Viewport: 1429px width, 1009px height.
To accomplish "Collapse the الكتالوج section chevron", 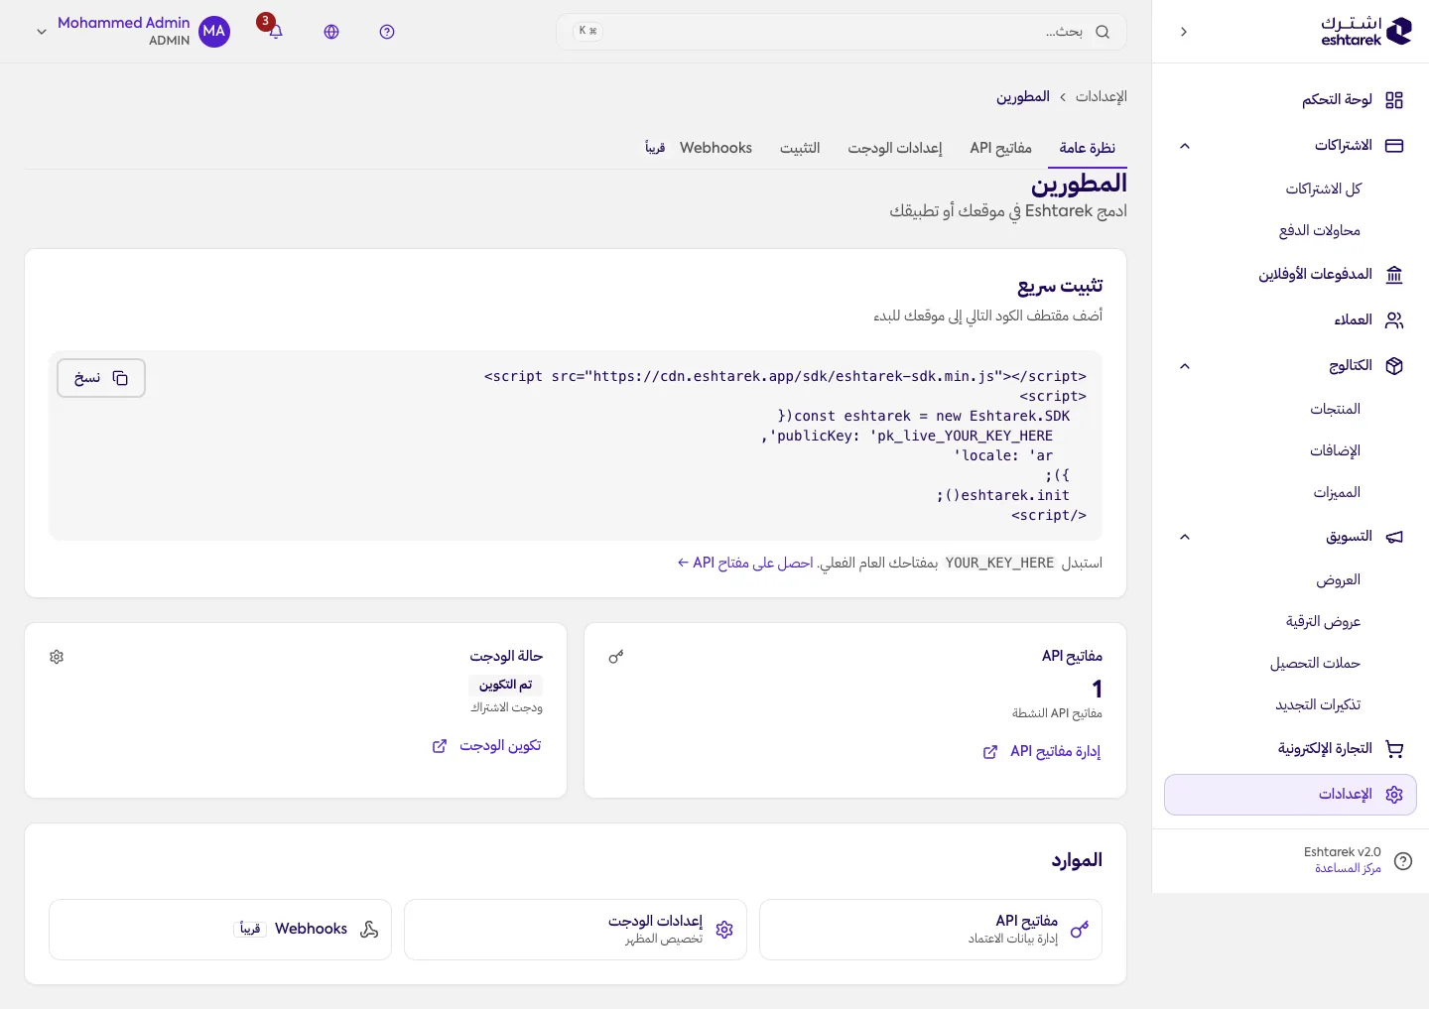I will 1184,366.
